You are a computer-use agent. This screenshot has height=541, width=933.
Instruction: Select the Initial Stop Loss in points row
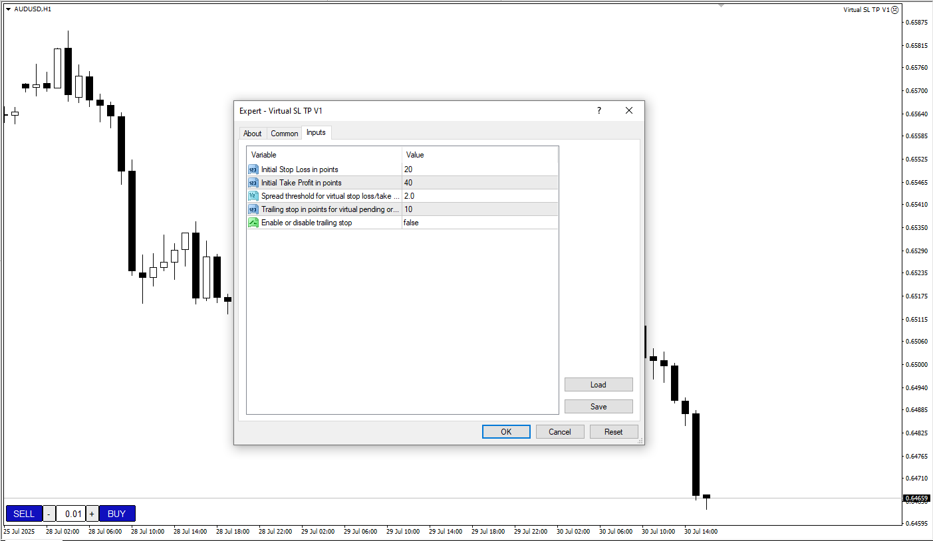pyautogui.click(x=402, y=169)
